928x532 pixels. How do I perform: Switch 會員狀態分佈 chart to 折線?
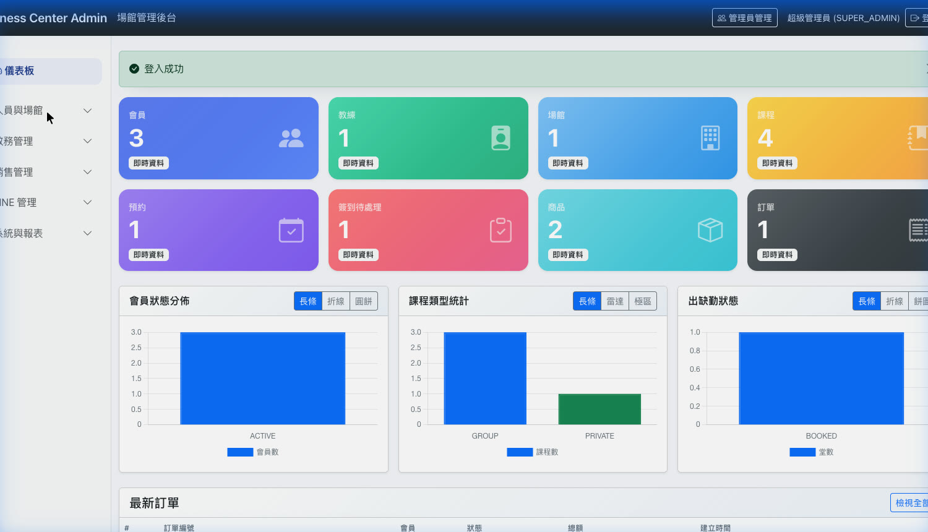point(336,301)
